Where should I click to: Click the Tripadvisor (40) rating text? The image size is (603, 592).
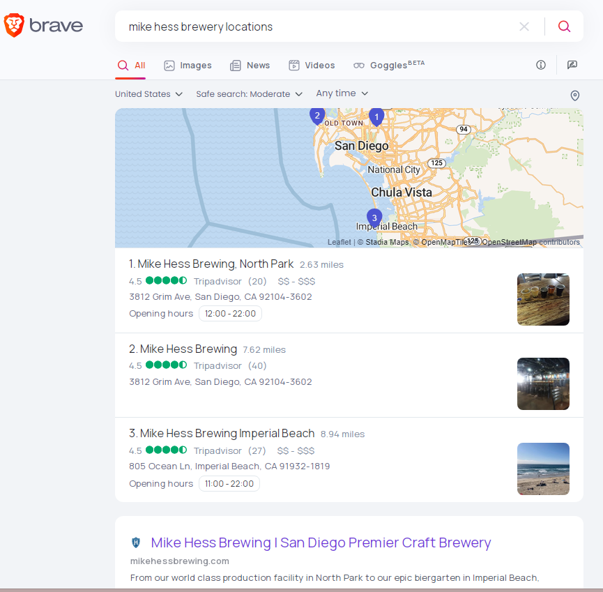[230, 366]
